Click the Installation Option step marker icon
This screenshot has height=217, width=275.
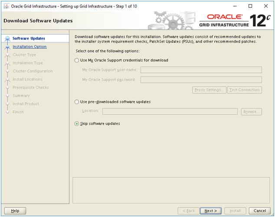pyautogui.click(x=7, y=47)
